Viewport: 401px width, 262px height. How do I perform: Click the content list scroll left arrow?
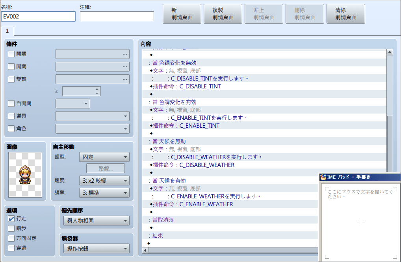point(145,250)
